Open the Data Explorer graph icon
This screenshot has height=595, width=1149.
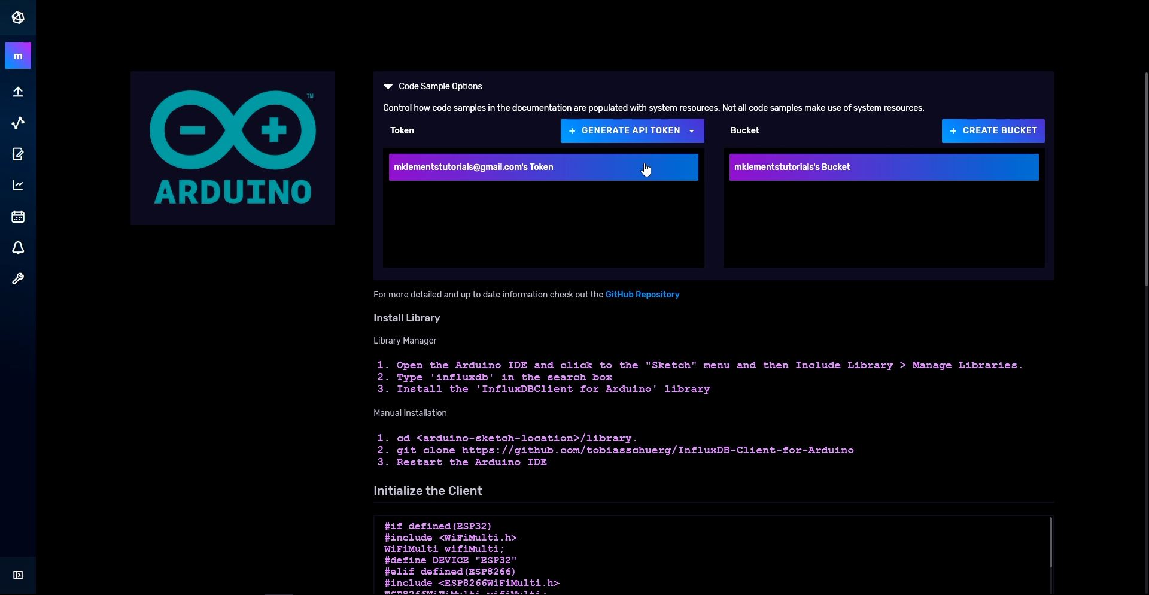coord(18,123)
